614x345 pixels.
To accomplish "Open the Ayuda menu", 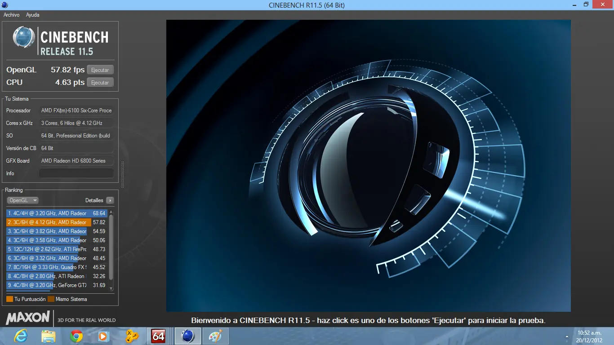I will (33, 15).
